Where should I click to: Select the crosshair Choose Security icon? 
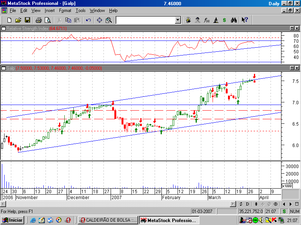99,20
